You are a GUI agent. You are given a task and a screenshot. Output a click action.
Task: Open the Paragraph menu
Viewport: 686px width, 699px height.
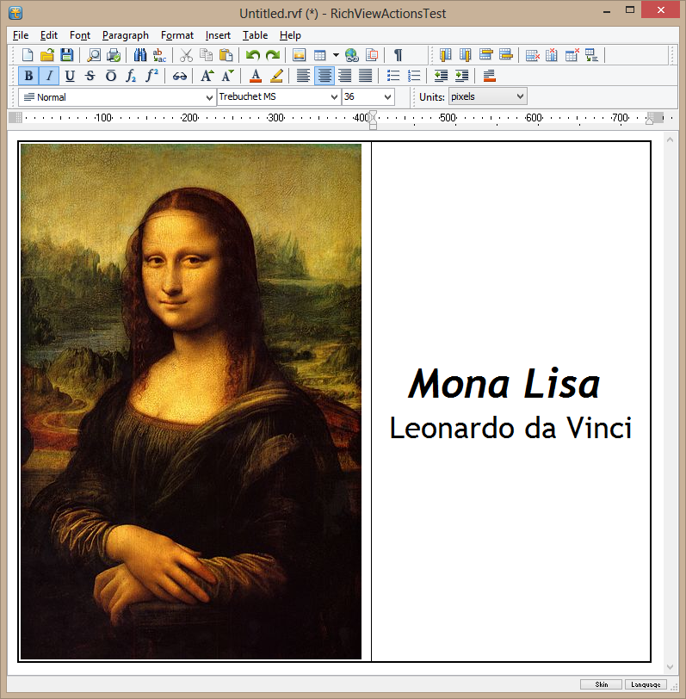(125, 35)
